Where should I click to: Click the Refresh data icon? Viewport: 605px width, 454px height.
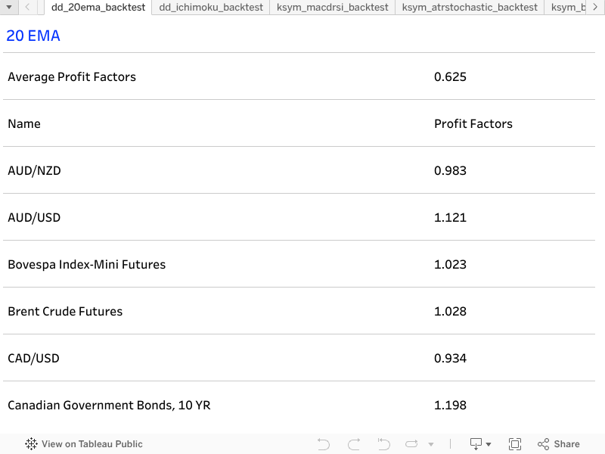[411, 444]
